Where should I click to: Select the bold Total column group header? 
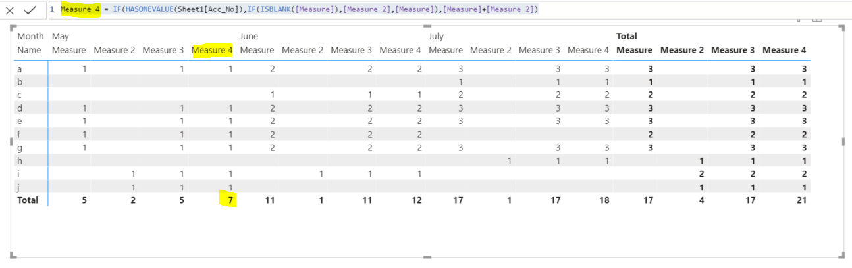[627, 36]
